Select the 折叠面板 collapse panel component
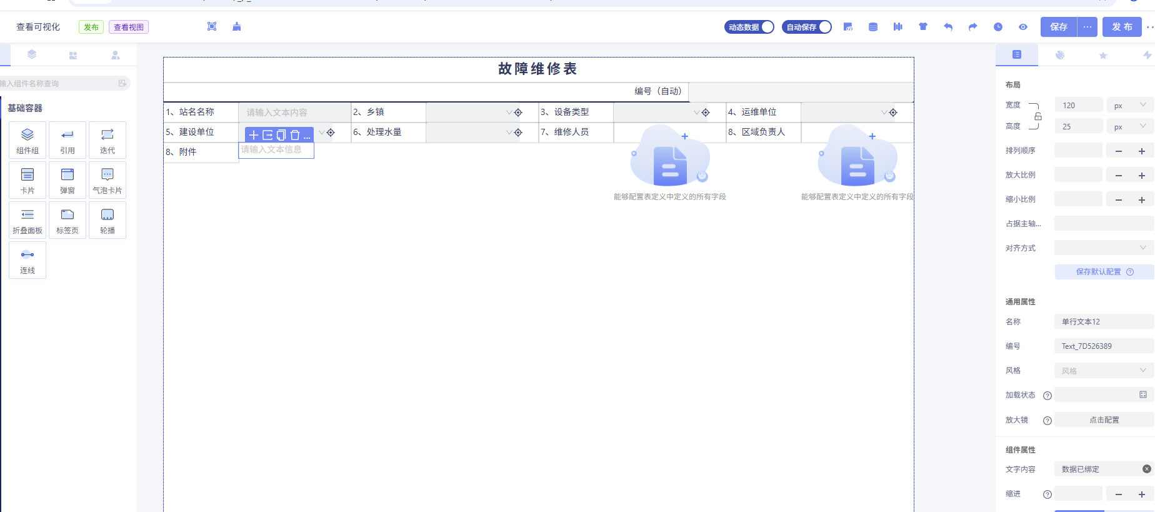 tap(27, 220)
